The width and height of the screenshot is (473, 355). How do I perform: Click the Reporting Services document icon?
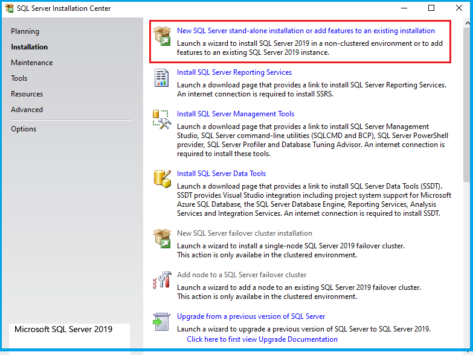pos(162,77)
